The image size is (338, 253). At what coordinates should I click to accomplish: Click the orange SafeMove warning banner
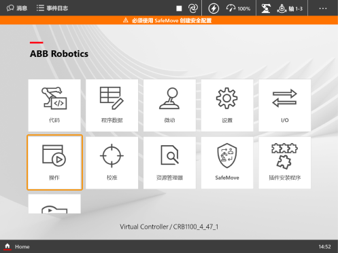(169, 20)
